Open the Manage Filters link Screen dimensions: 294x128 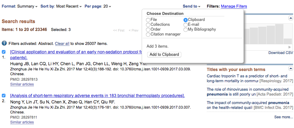tap(234, 6)
